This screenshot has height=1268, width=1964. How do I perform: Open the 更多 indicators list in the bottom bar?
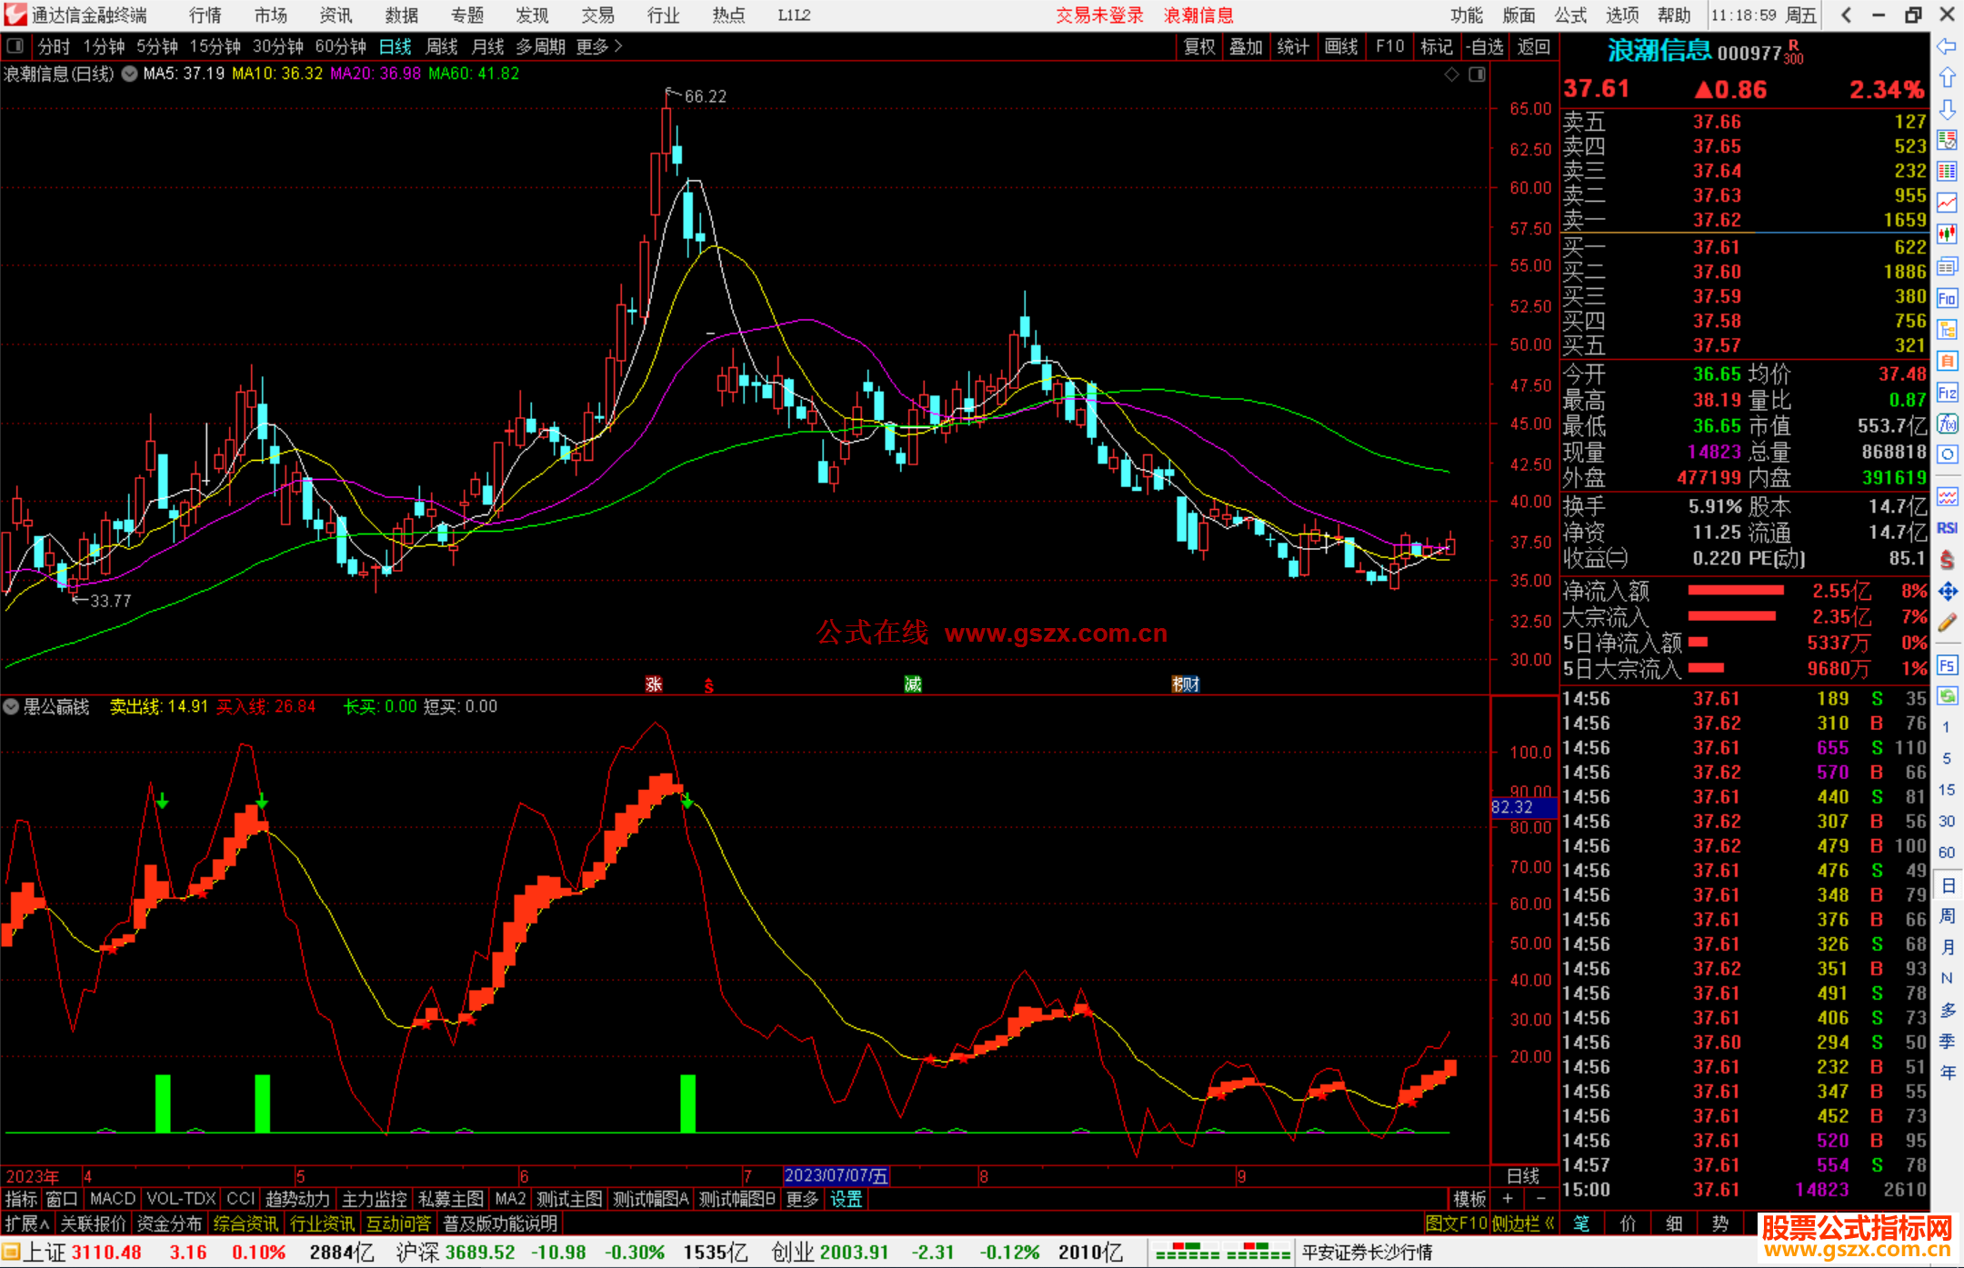point(802,1199)
